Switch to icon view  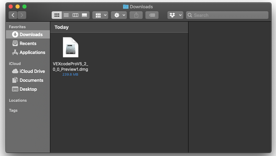(x=57, y=15)
